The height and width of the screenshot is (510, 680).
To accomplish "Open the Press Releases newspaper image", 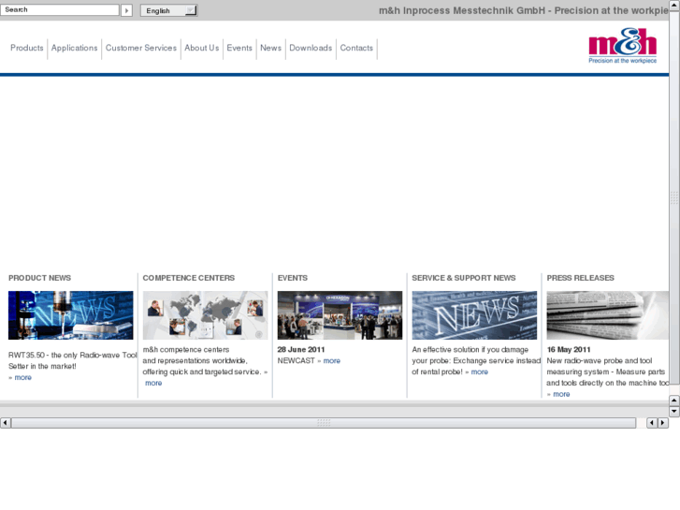I will click(x=608, y=315).
